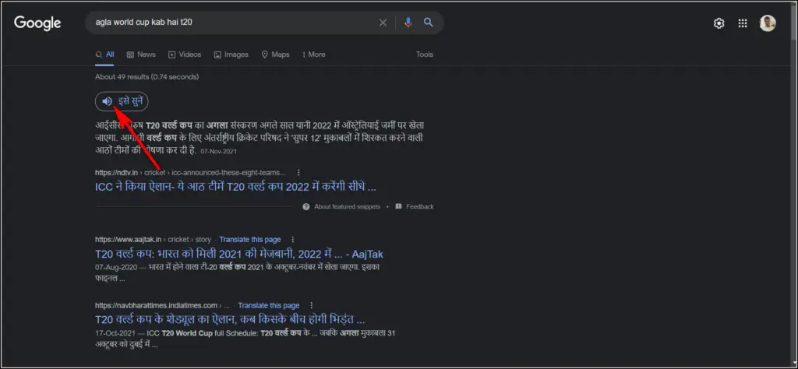
Task: Click the www.aajtak.in breadcrumb URL
Action: coord(153,240)
